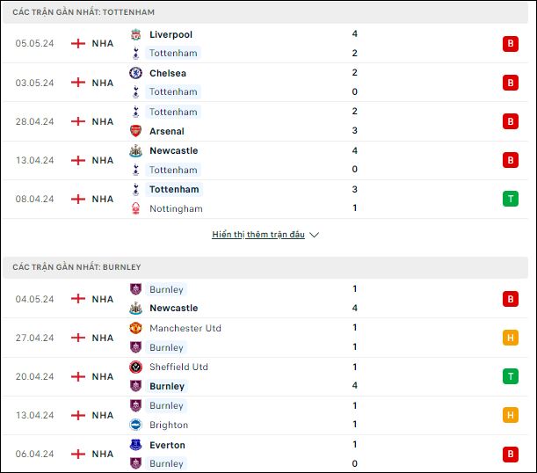This screenshot has width=537, height=473.
Task: Expand list via 'Hiển thị thêm trận đấu' chevron
Action: click(314, 235)
